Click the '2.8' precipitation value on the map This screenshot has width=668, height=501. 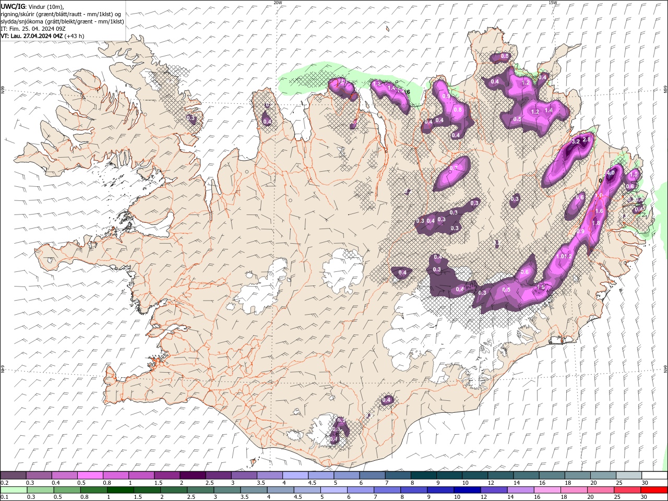point(587,139)
